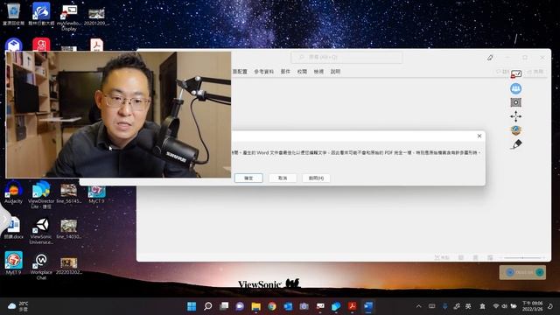Launch the MyET 9 desktop shortcut

point(14,262)
